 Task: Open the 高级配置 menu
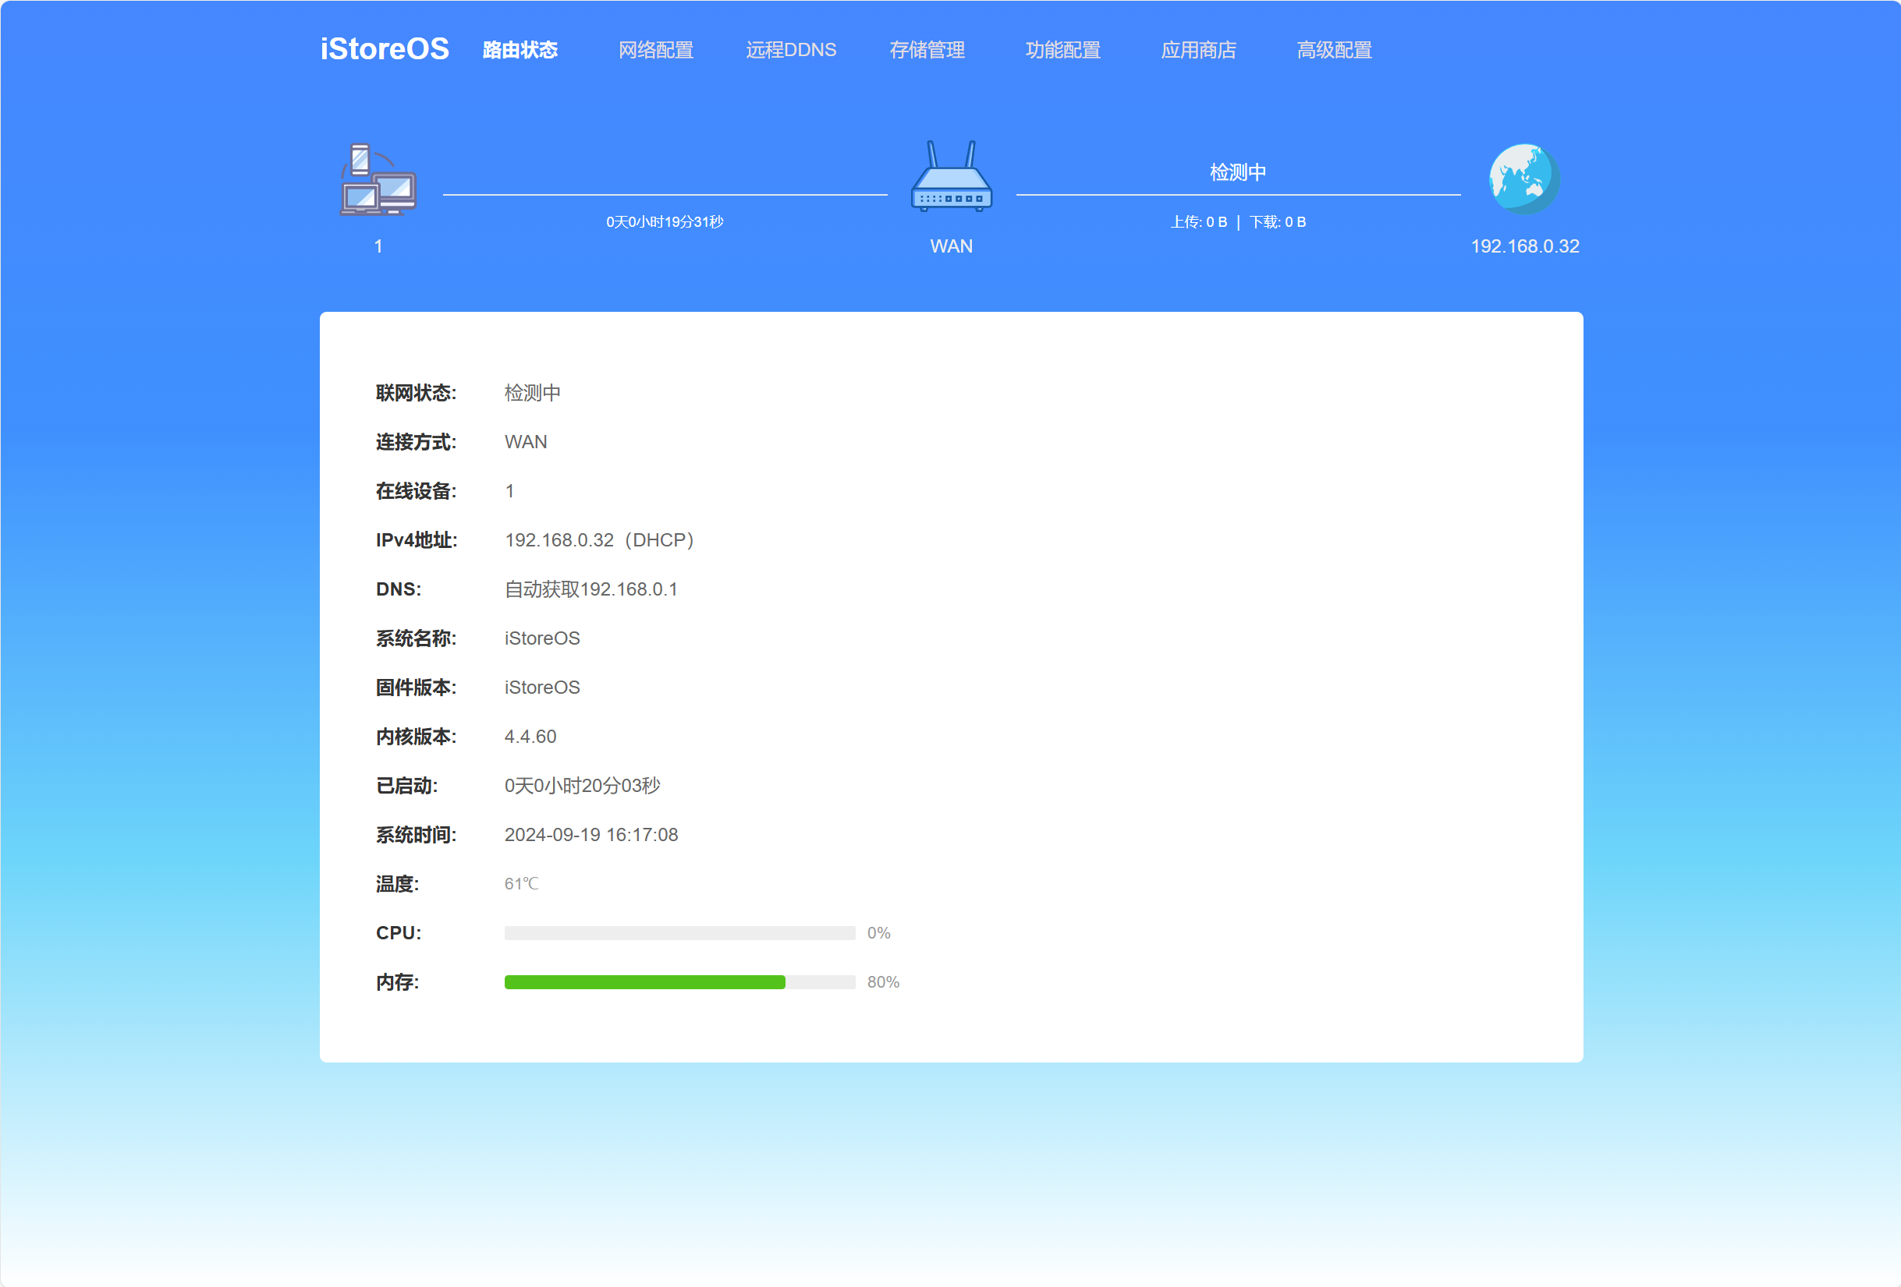click(x=1335, y=50)
